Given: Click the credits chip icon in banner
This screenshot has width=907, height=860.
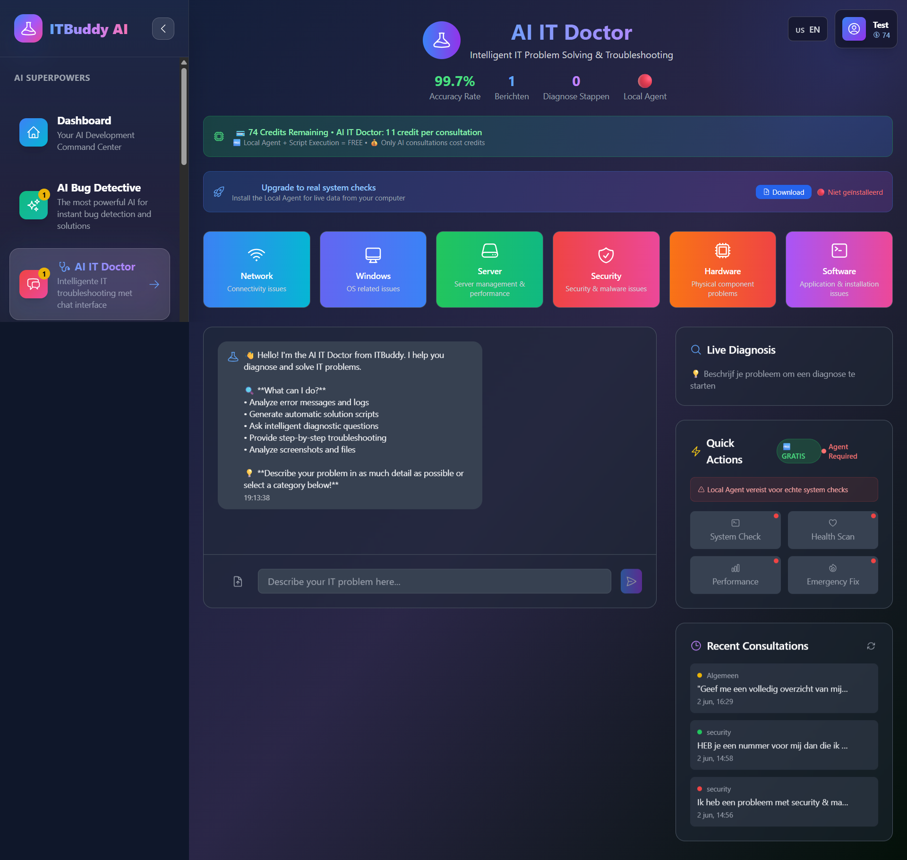Looking at the screenshot, I should point(219,137).
